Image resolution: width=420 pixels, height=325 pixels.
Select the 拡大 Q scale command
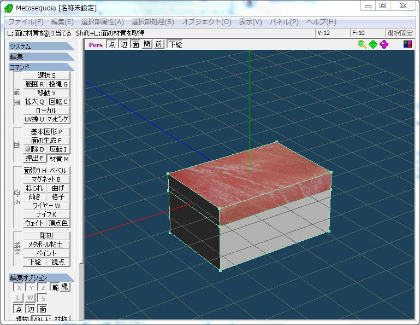point(35,102)
